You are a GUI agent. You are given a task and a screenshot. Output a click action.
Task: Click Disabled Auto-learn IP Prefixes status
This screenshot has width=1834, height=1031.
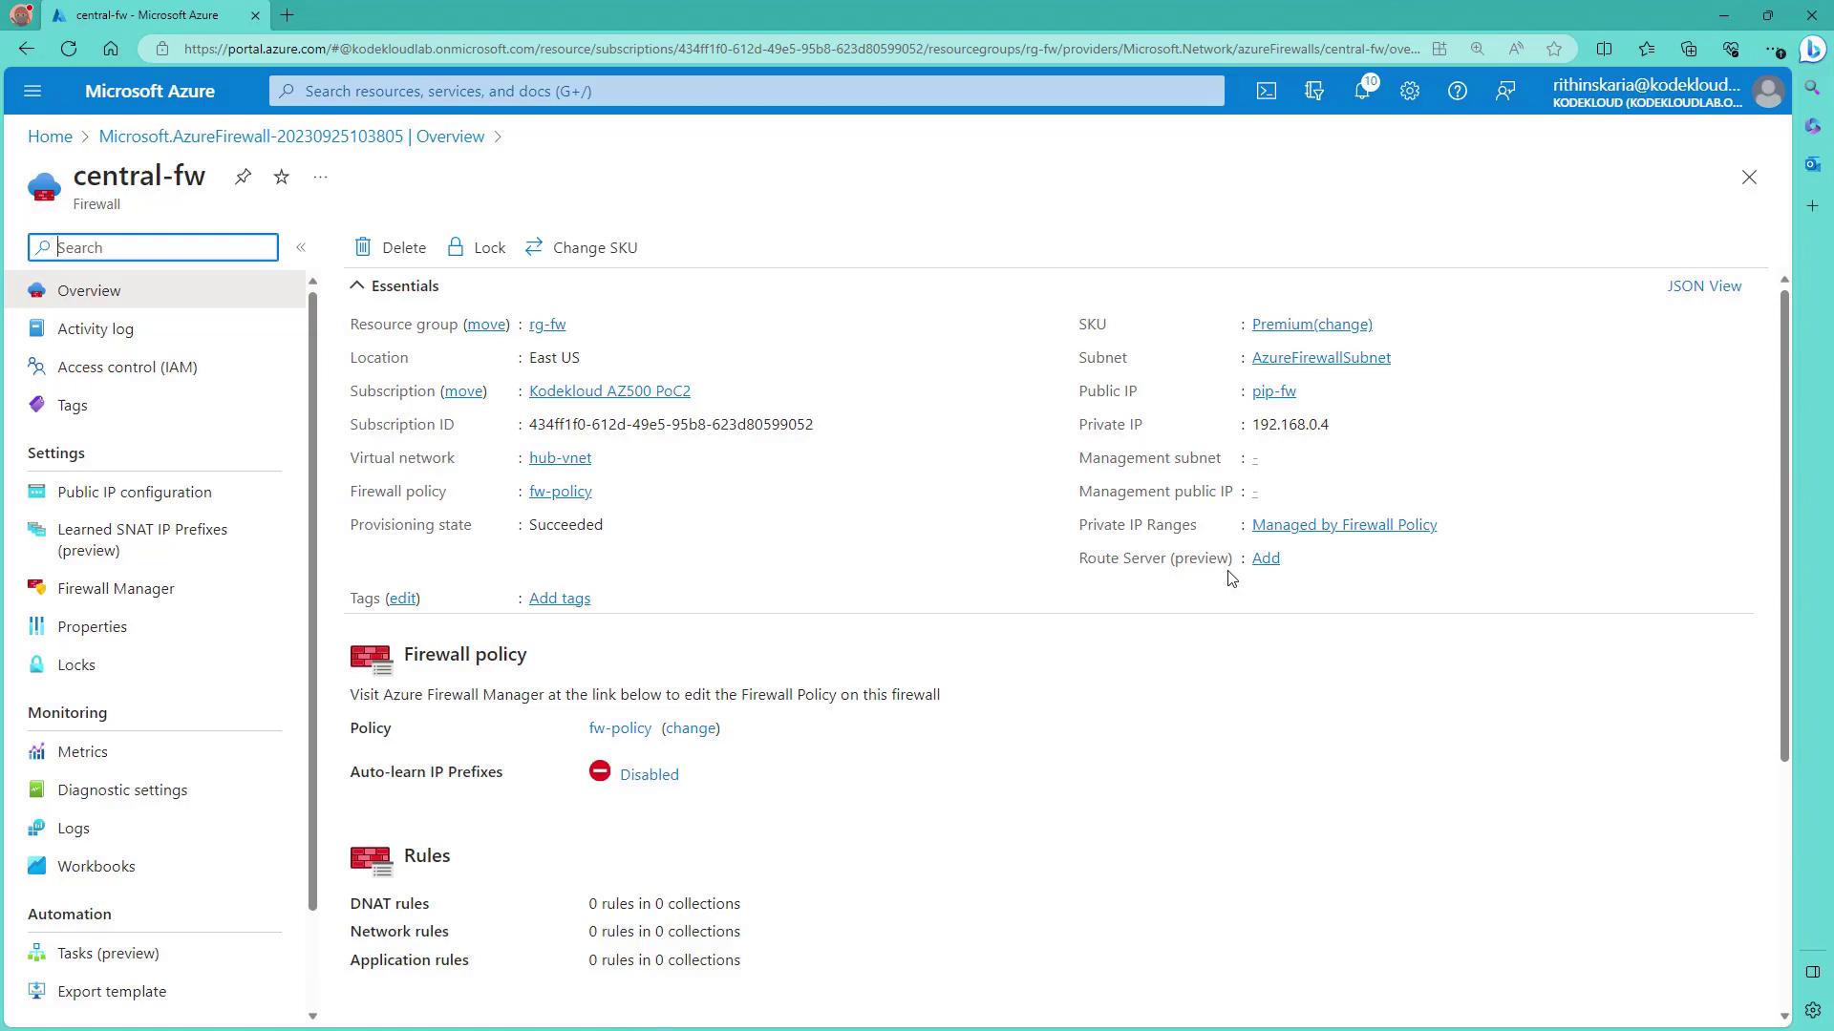coord(649,775)
